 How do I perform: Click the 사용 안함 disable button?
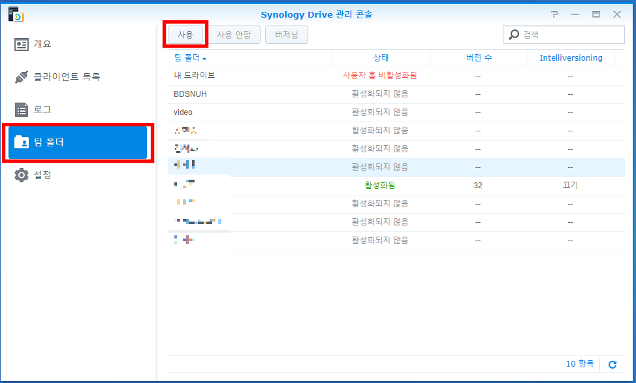coord(234,35)
